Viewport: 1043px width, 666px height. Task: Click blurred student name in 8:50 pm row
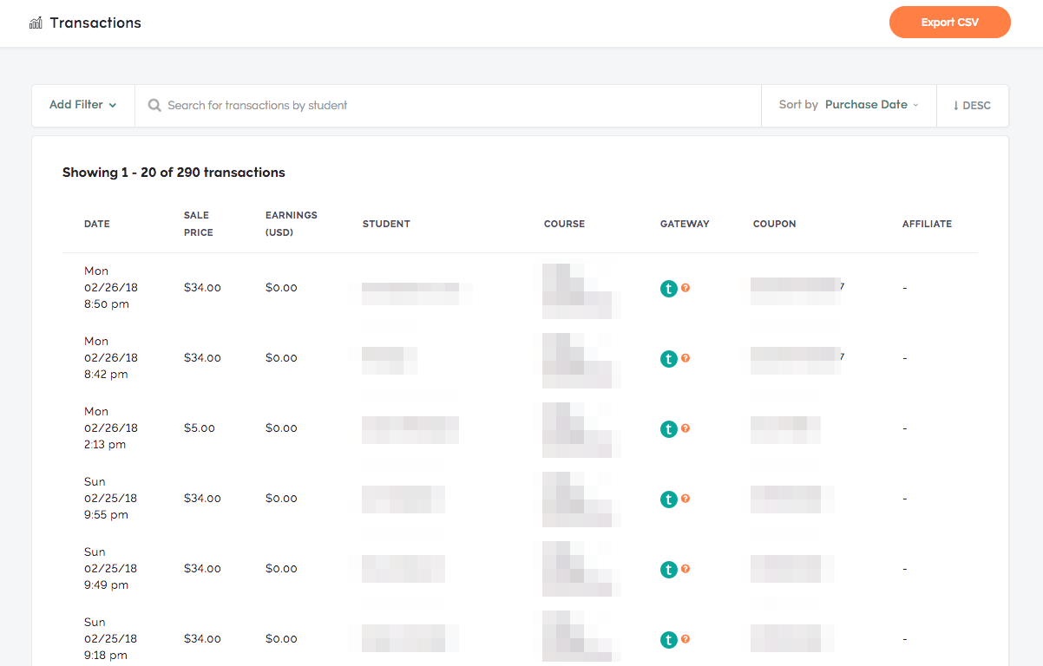click(410, 293)
